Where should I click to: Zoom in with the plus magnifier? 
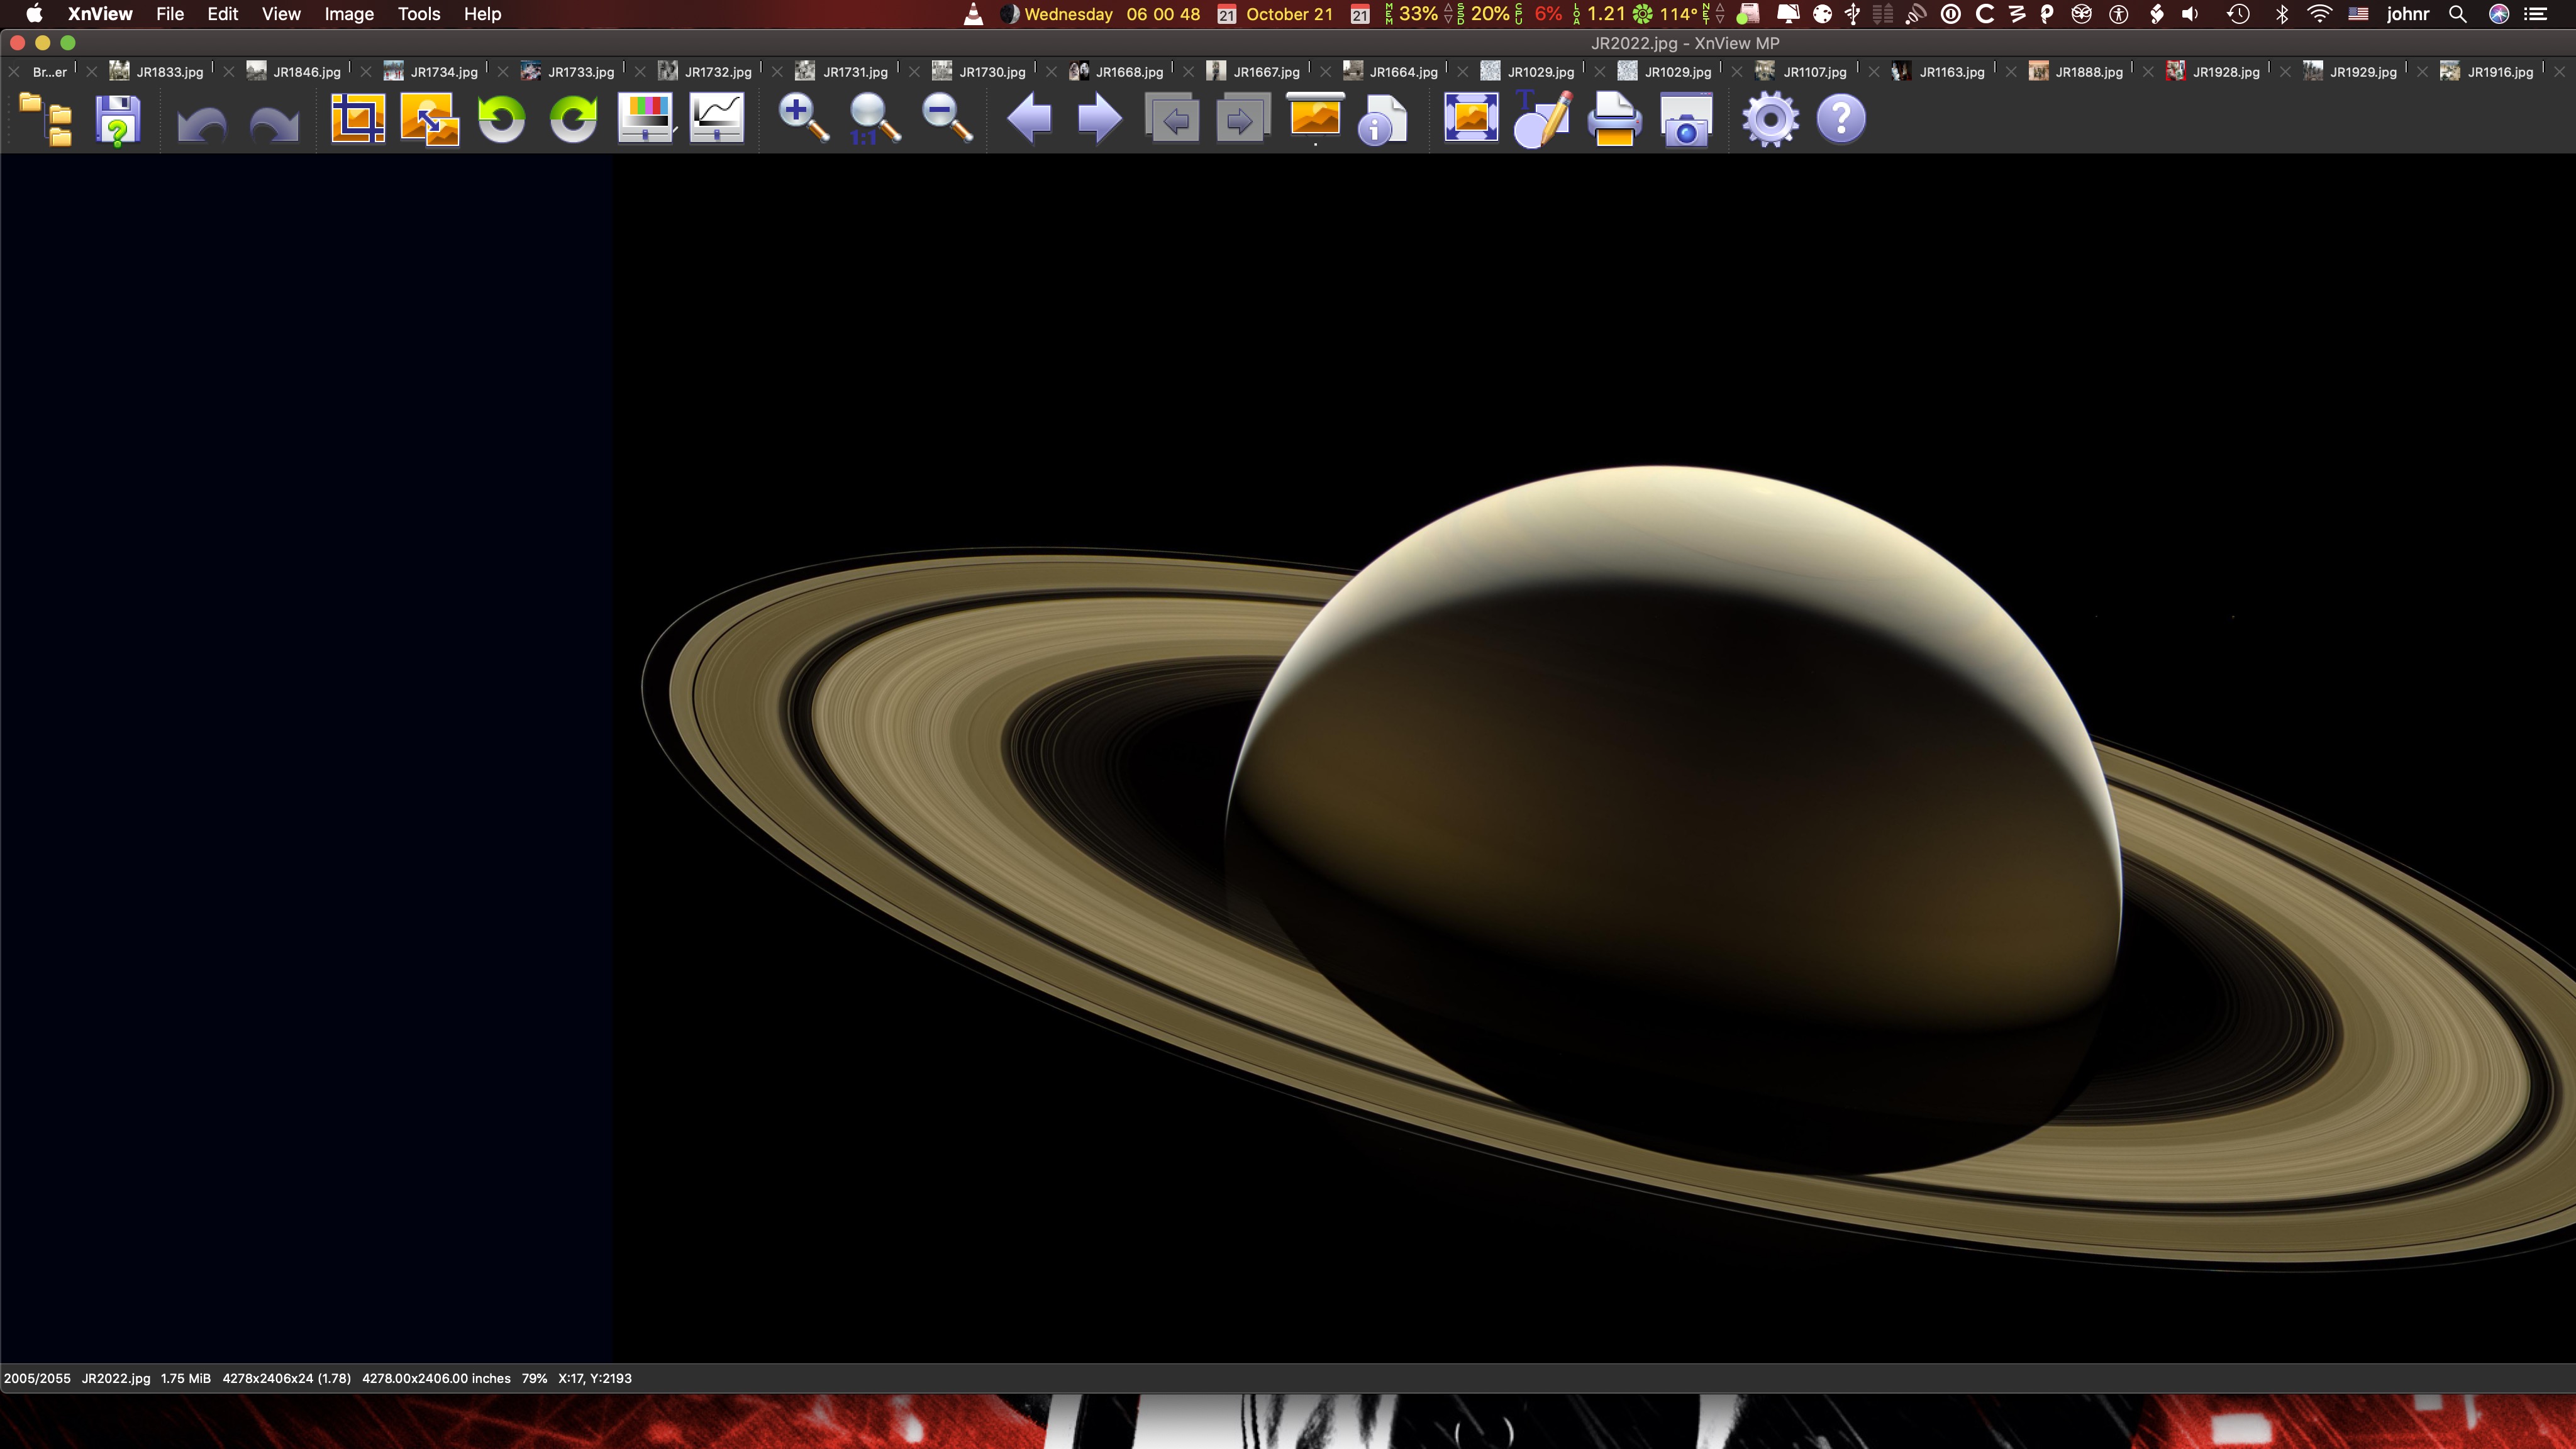point(803,119)
